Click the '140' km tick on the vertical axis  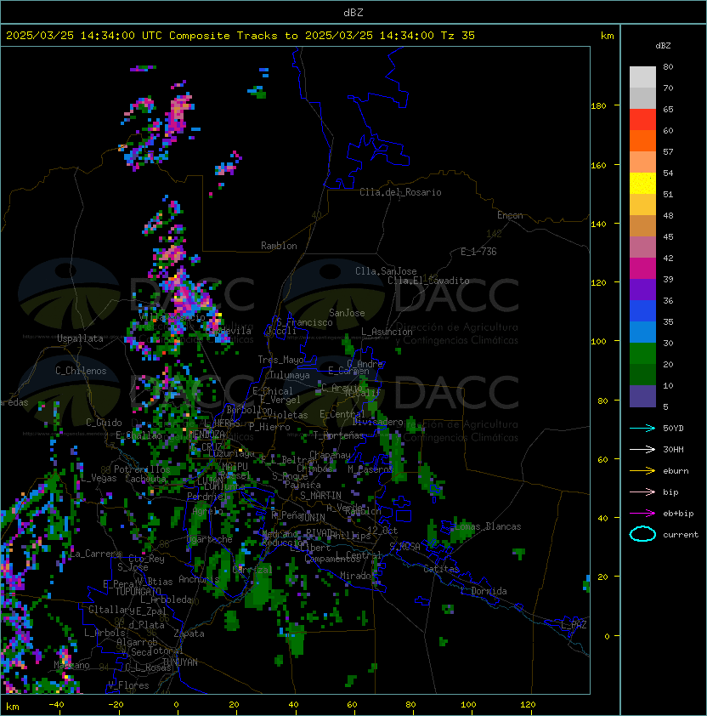(x=598, y=224)
